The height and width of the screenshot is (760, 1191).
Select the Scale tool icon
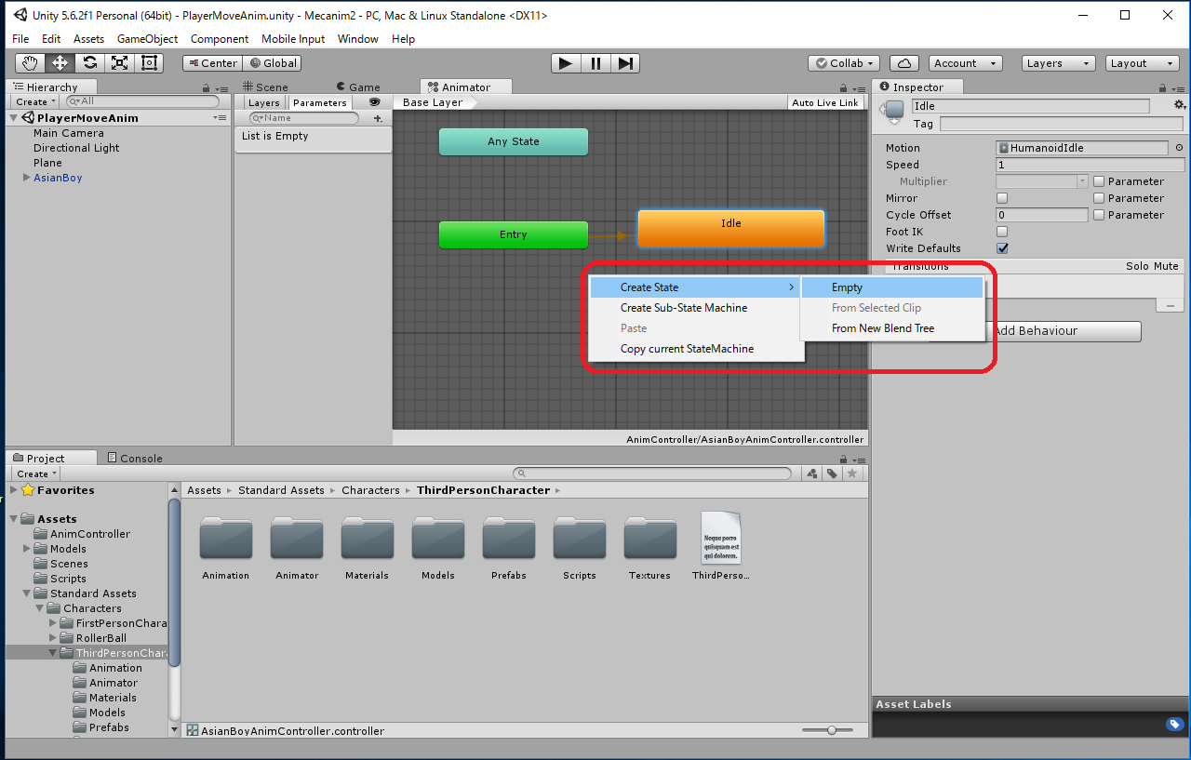[x=119, y=63]
